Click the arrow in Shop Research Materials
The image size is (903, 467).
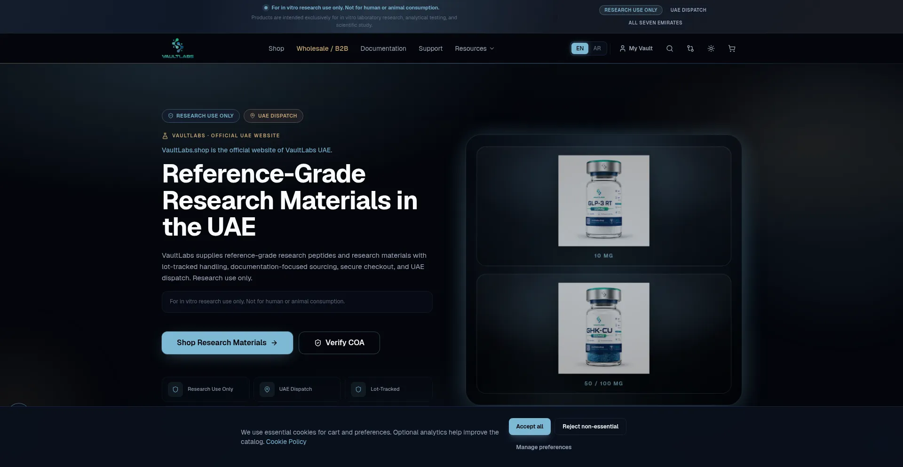coord(274,343)
